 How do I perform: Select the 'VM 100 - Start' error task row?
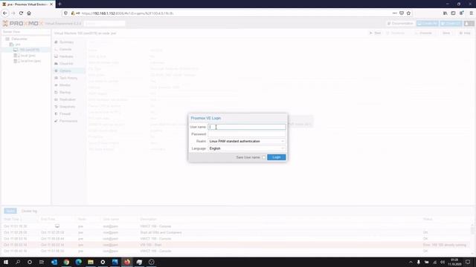[x=237, y=245]
